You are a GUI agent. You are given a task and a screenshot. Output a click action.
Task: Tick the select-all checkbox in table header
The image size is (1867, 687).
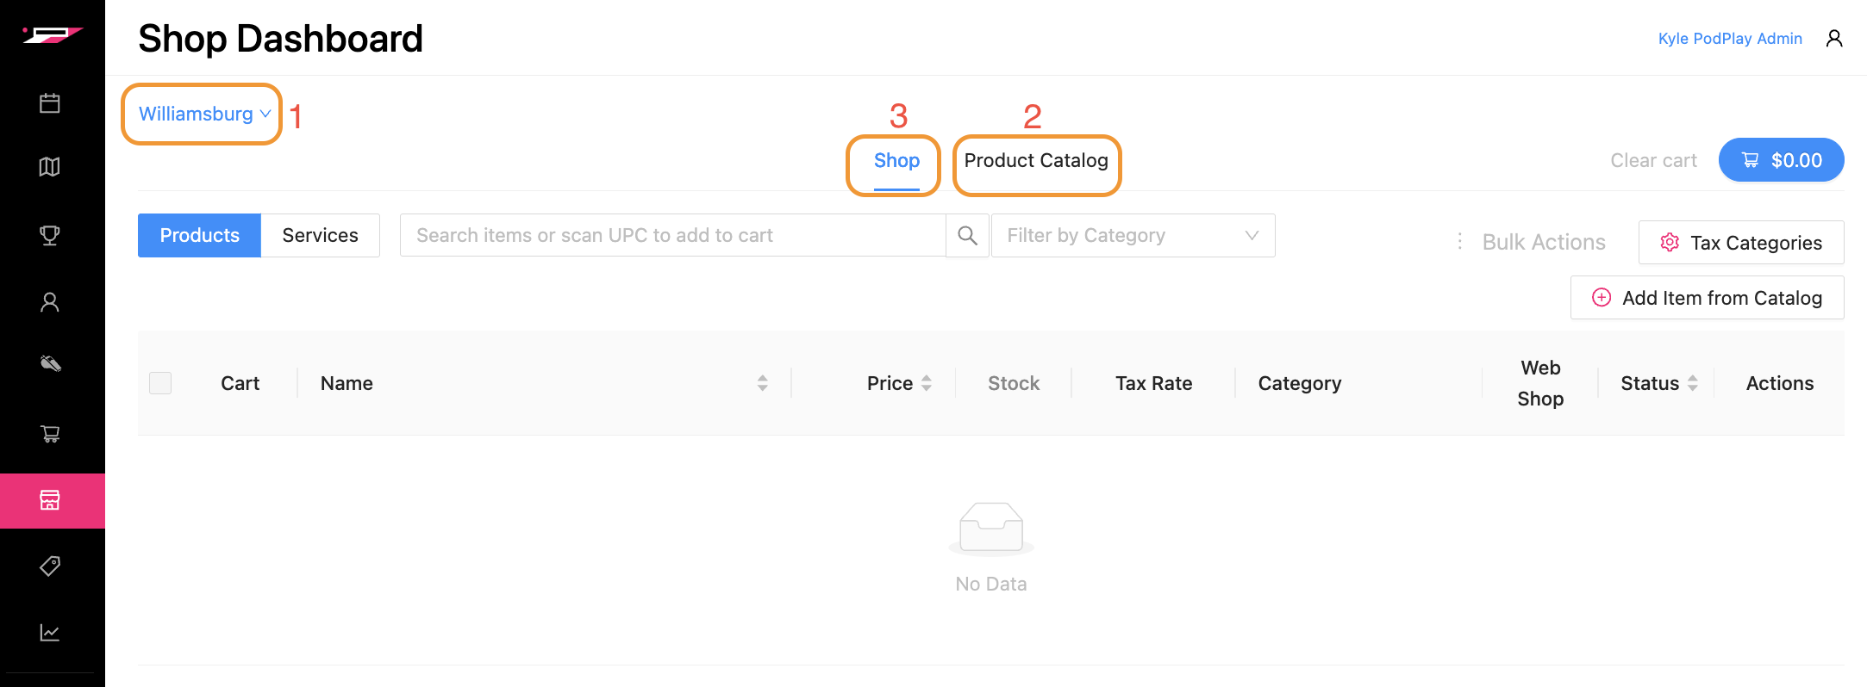160,383
